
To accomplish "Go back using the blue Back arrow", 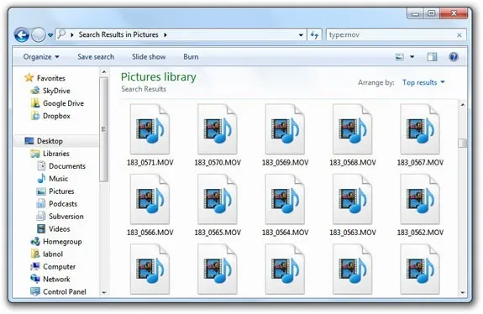I will (x=22, y=35).
